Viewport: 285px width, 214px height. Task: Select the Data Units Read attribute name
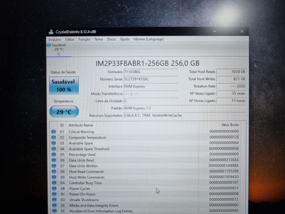(82, 160)
